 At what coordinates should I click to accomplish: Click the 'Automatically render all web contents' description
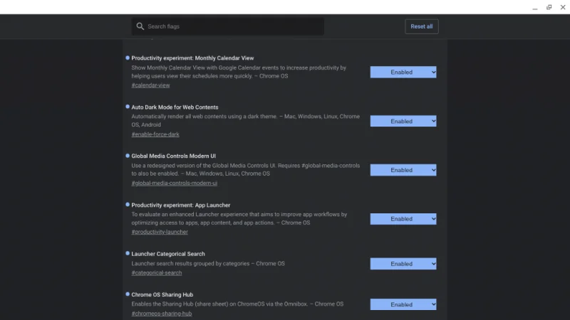pyautogui.click(x=245, y=120)
